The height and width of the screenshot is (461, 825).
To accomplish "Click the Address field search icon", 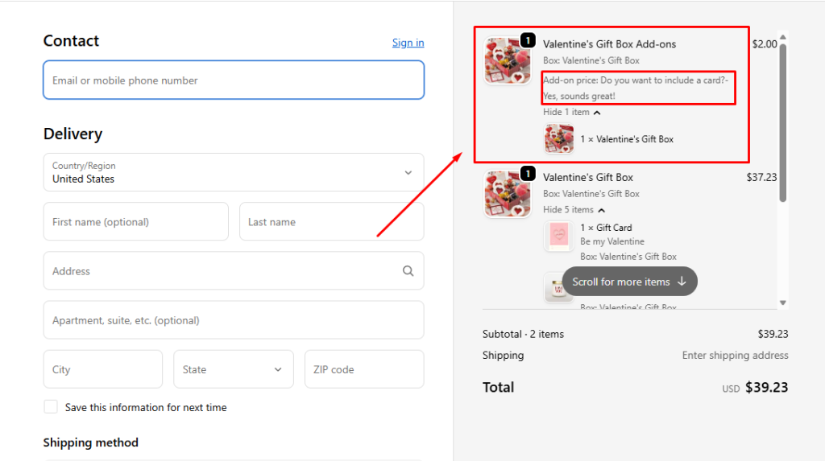I will [408, 271].
